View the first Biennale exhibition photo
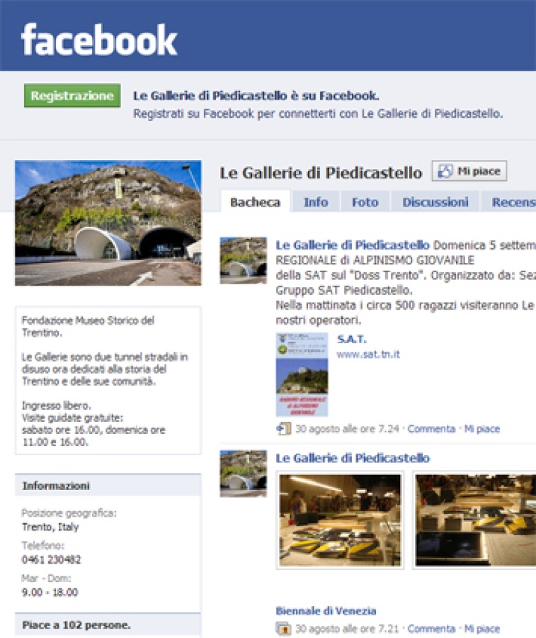 click(340, 520)
